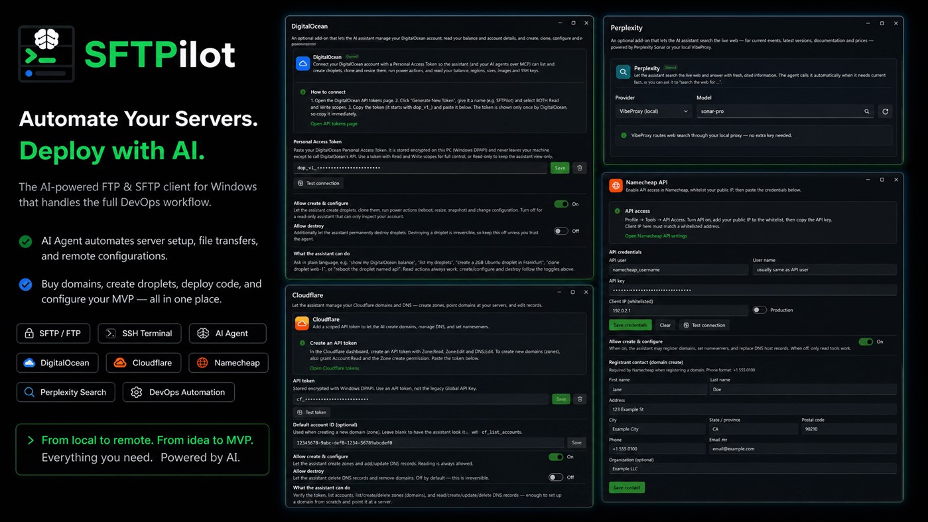Viewport: 928px width, 522px height.
Task: Save the Cloudflare default account ID
Action: pos(576,442)
